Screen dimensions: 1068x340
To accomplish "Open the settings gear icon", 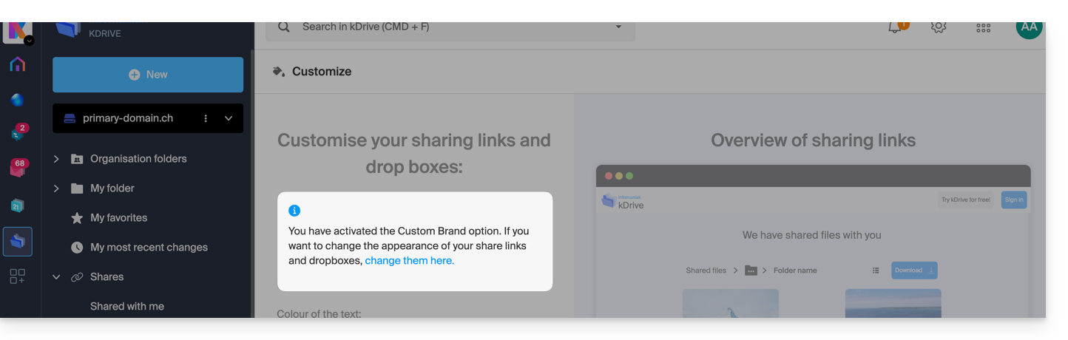I will pos(939,27).
